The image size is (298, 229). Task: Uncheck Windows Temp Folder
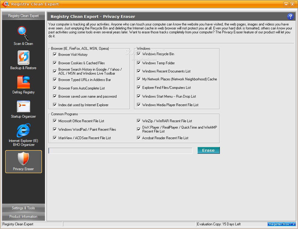(x=139, y=63)
